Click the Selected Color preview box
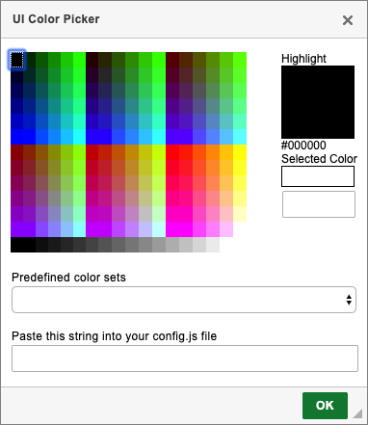This screenshot has width=368, height=425. pyautogui.click(x=318, y=176)
